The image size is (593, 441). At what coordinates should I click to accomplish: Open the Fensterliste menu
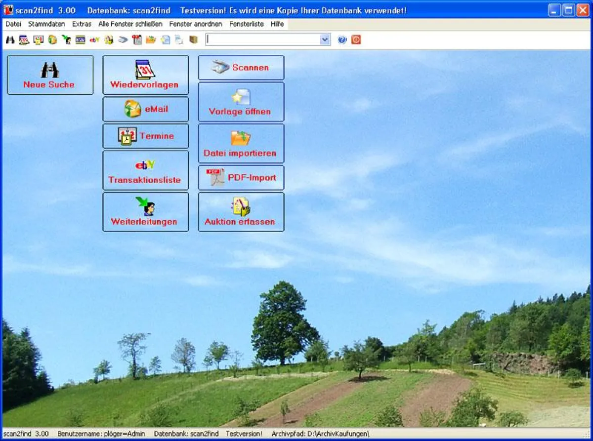pos(247,24)
